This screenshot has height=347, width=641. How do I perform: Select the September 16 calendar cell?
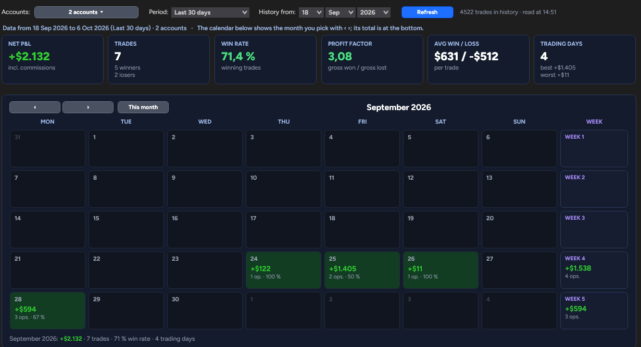pos(205,230)
